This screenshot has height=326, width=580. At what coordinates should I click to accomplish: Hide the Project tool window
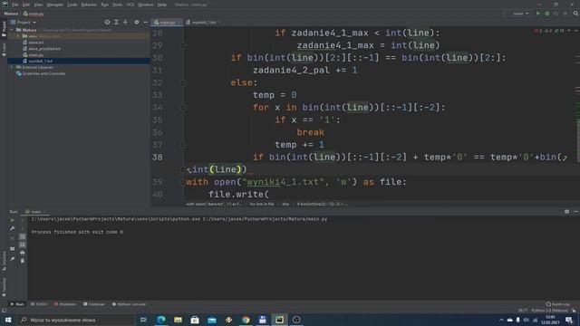[145, 22]
